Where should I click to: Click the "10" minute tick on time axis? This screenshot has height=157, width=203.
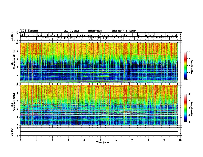click(x=180, y=140)
